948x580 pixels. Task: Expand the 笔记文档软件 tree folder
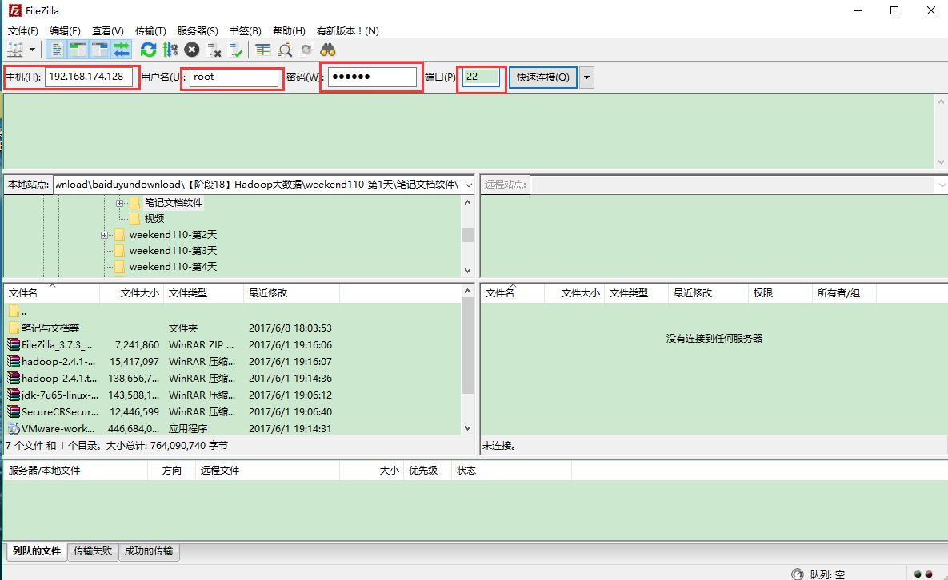pyautogui.click(x=119, y=203)
